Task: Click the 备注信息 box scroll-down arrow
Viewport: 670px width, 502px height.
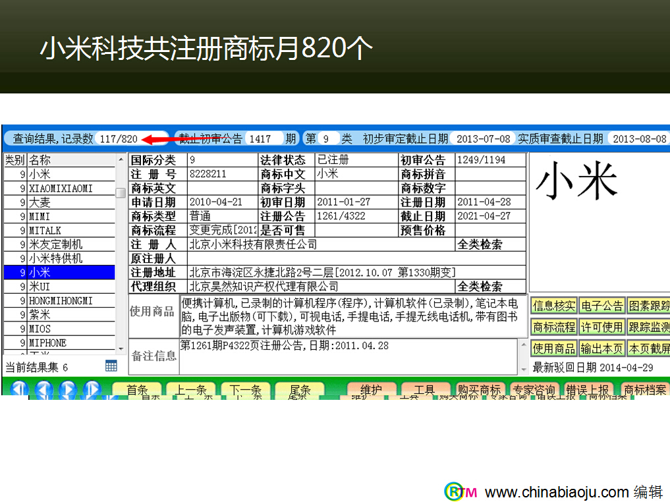Action: click(x=524, y=369)
